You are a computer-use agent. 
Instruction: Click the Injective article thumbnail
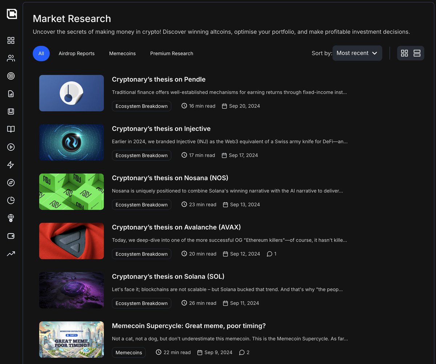pos(72,142)
